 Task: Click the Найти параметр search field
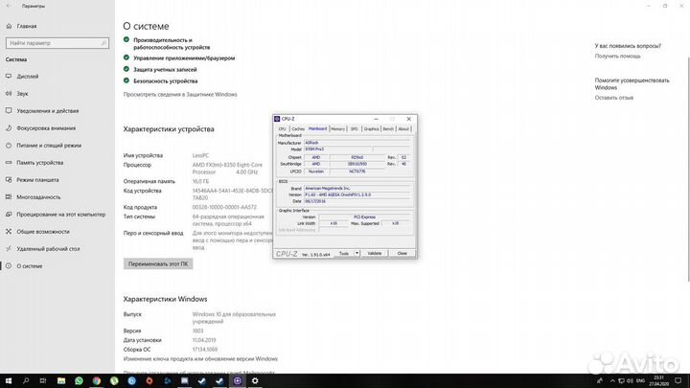(57, 43)
